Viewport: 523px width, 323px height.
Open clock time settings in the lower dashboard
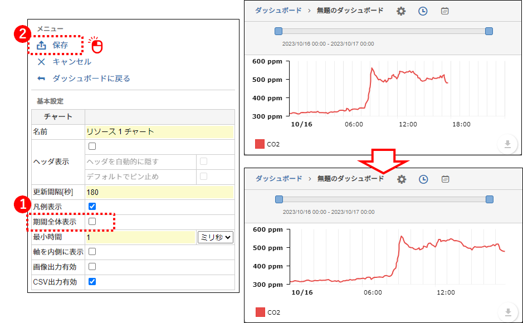coord(423,179)
